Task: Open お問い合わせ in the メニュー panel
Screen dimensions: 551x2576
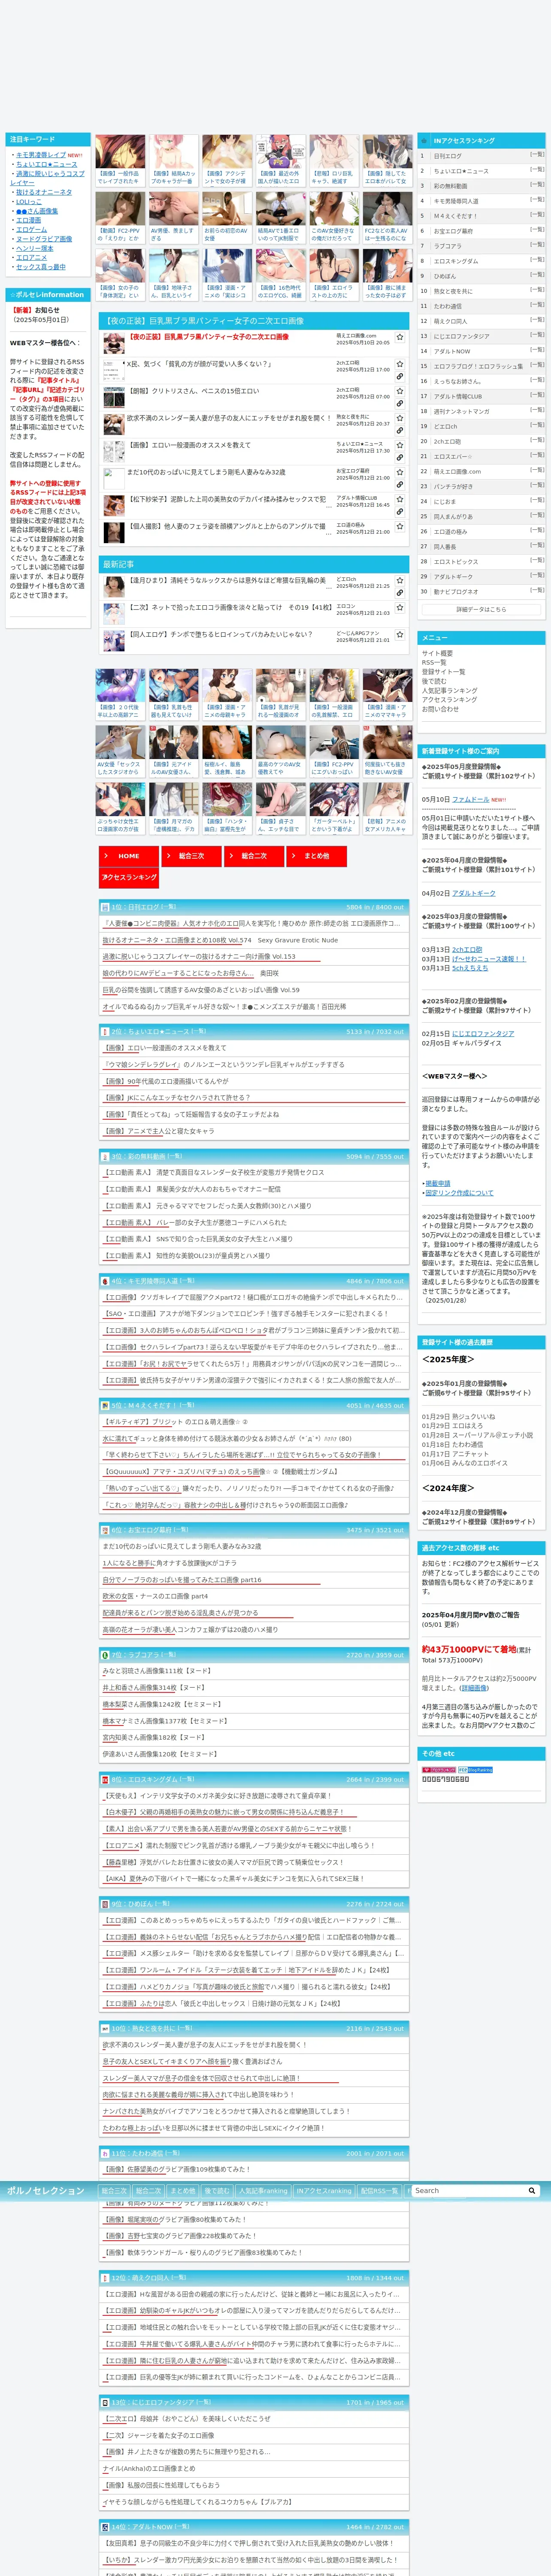Action: click(440, 709)
